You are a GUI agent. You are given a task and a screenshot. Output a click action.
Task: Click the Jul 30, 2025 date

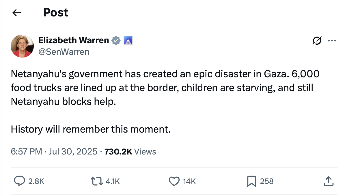tap(73, 152)
